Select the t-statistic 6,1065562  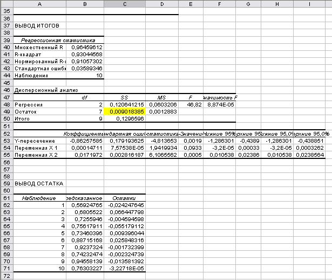coord(162,155)
